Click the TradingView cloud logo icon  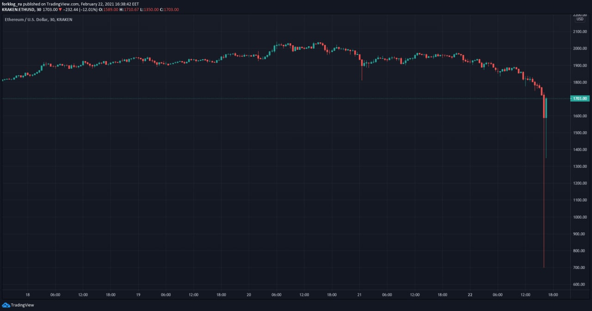click(6, 305)
